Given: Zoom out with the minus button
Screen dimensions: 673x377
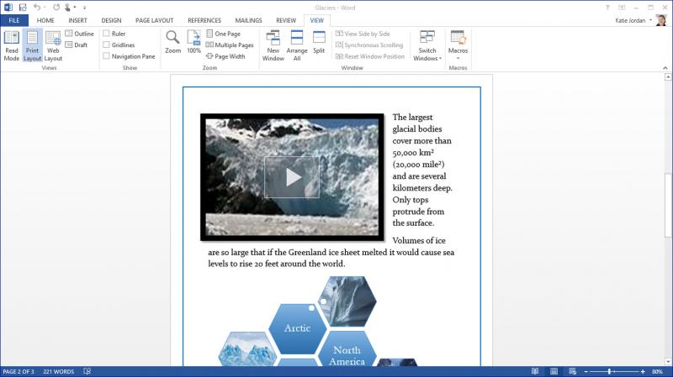Looking at the screenshot, I should (586, 371).
